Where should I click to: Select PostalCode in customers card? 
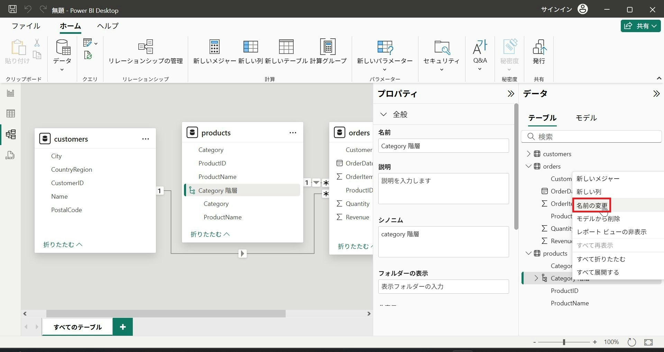click(66, 210)
